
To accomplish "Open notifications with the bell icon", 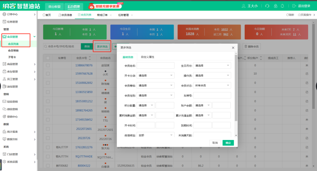I will 282,6.
